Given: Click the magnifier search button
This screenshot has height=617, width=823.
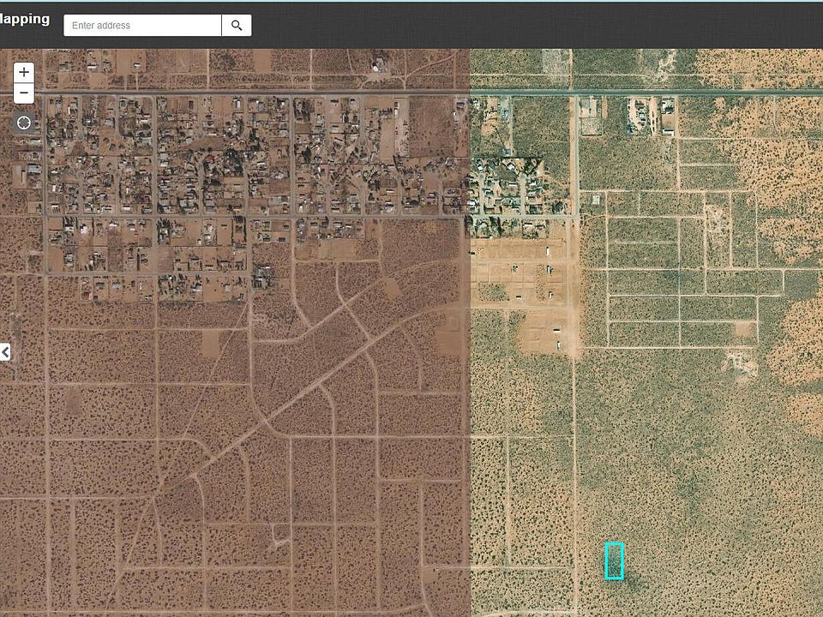Looking at the screenshot, I should (237, 25).
